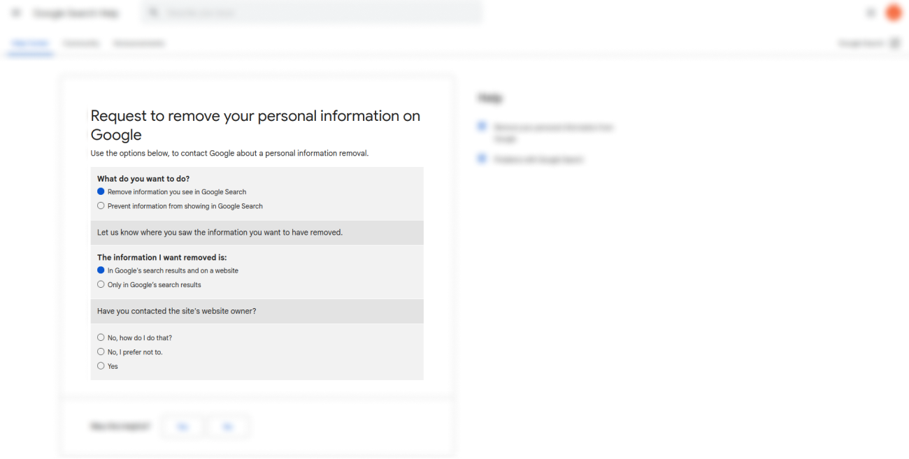Open the orange account avatar

tap(894, 13)
